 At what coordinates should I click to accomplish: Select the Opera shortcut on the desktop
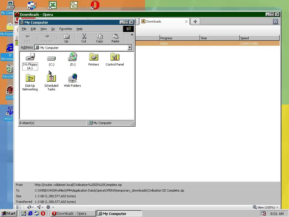point(95,5)
